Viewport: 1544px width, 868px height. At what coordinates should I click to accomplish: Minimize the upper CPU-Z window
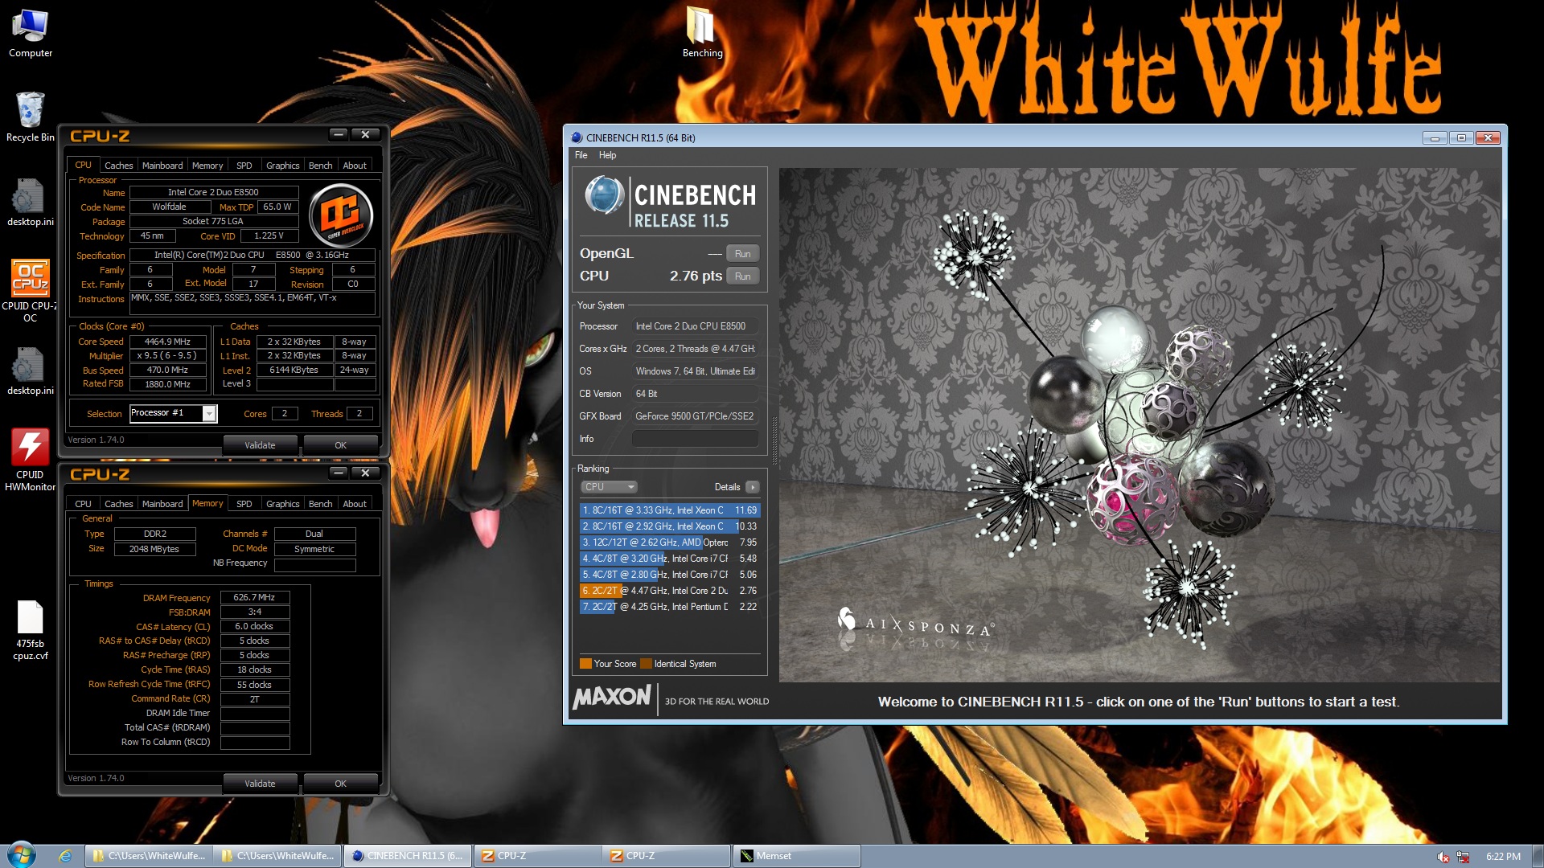click(339, 134)
